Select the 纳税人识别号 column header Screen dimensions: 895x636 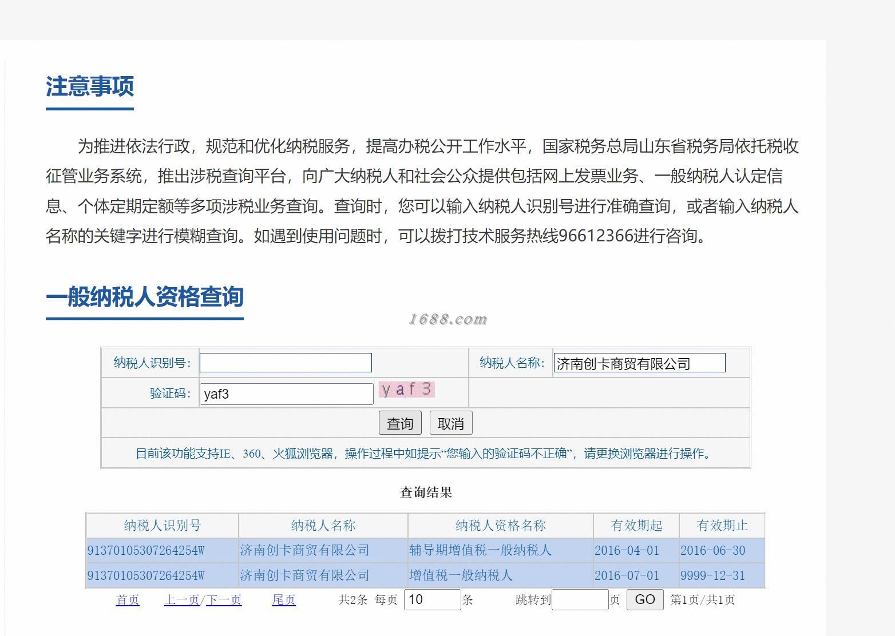click(x=163, y=525)
